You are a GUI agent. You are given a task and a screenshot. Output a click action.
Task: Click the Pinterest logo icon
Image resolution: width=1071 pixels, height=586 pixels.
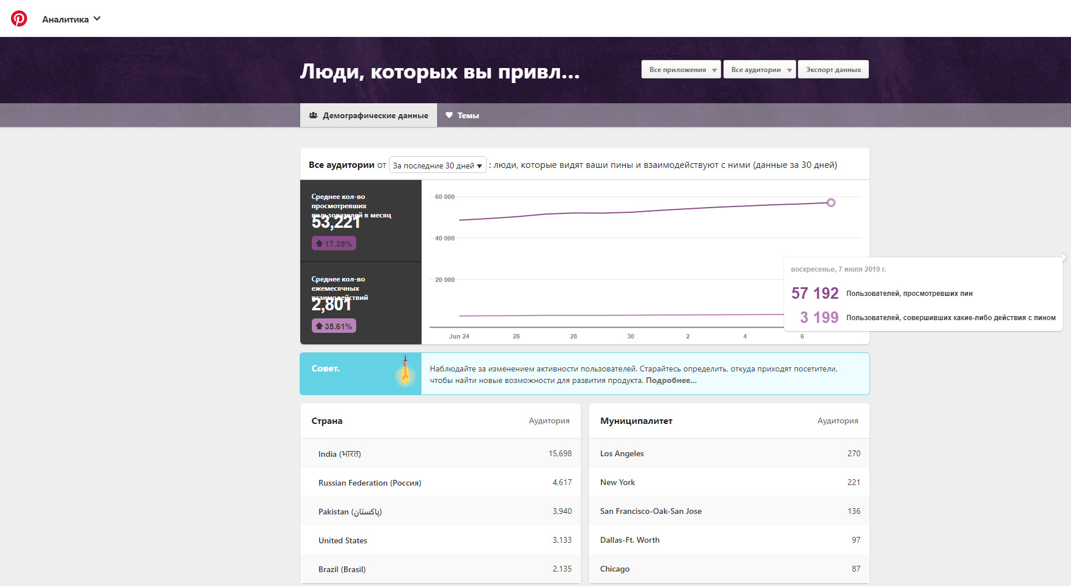[19, 18]
